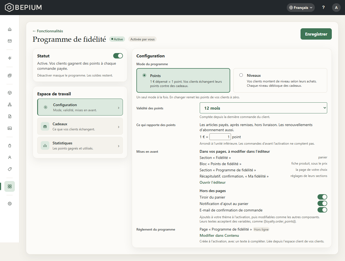The image size is (345, 261).
Task: Open the Cadeaux workspace item
Action: [80, 126]
